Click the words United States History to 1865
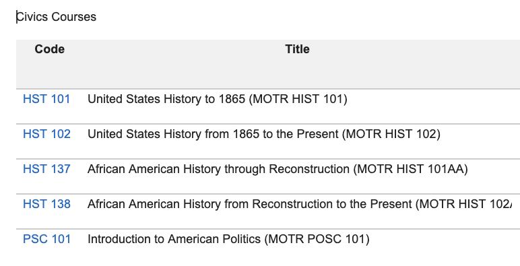This screenshot has width=520, height=266. pyautogui.click(x=166, y=99)
